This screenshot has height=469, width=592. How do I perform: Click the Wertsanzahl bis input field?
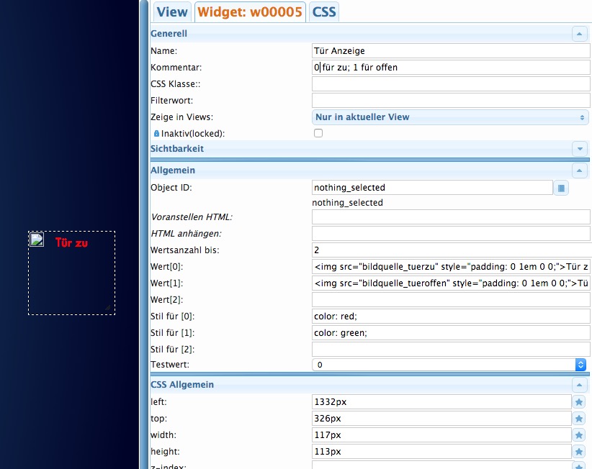[451, 250]
